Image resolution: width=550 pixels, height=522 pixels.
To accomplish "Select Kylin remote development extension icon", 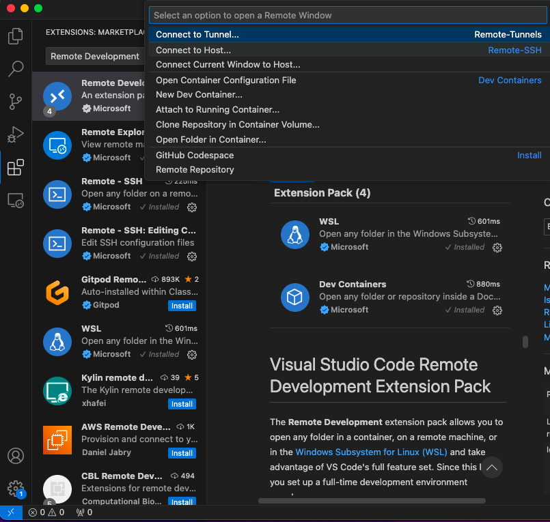I will click(57, 391).
